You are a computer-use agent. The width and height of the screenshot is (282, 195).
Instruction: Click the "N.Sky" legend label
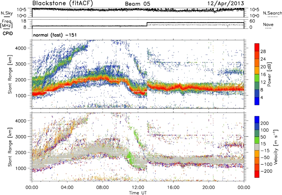click(7, 13)
